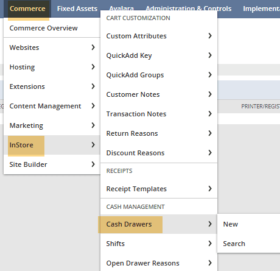Click the Return Reasons chevron icon
This screenshot has width=280, height=271.
[x=210, y=133]
